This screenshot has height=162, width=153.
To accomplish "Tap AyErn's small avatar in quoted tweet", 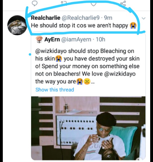I will [x=39, y=40].
